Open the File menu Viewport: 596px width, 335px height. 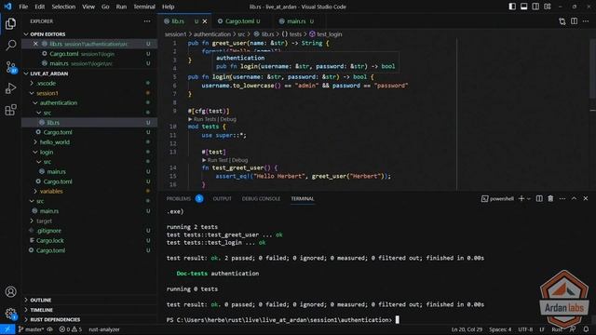point(23,7)
